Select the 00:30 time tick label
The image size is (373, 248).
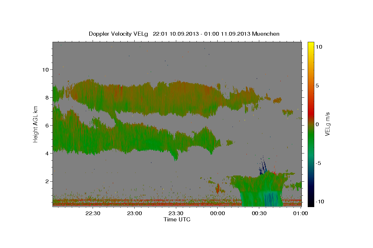259,213
